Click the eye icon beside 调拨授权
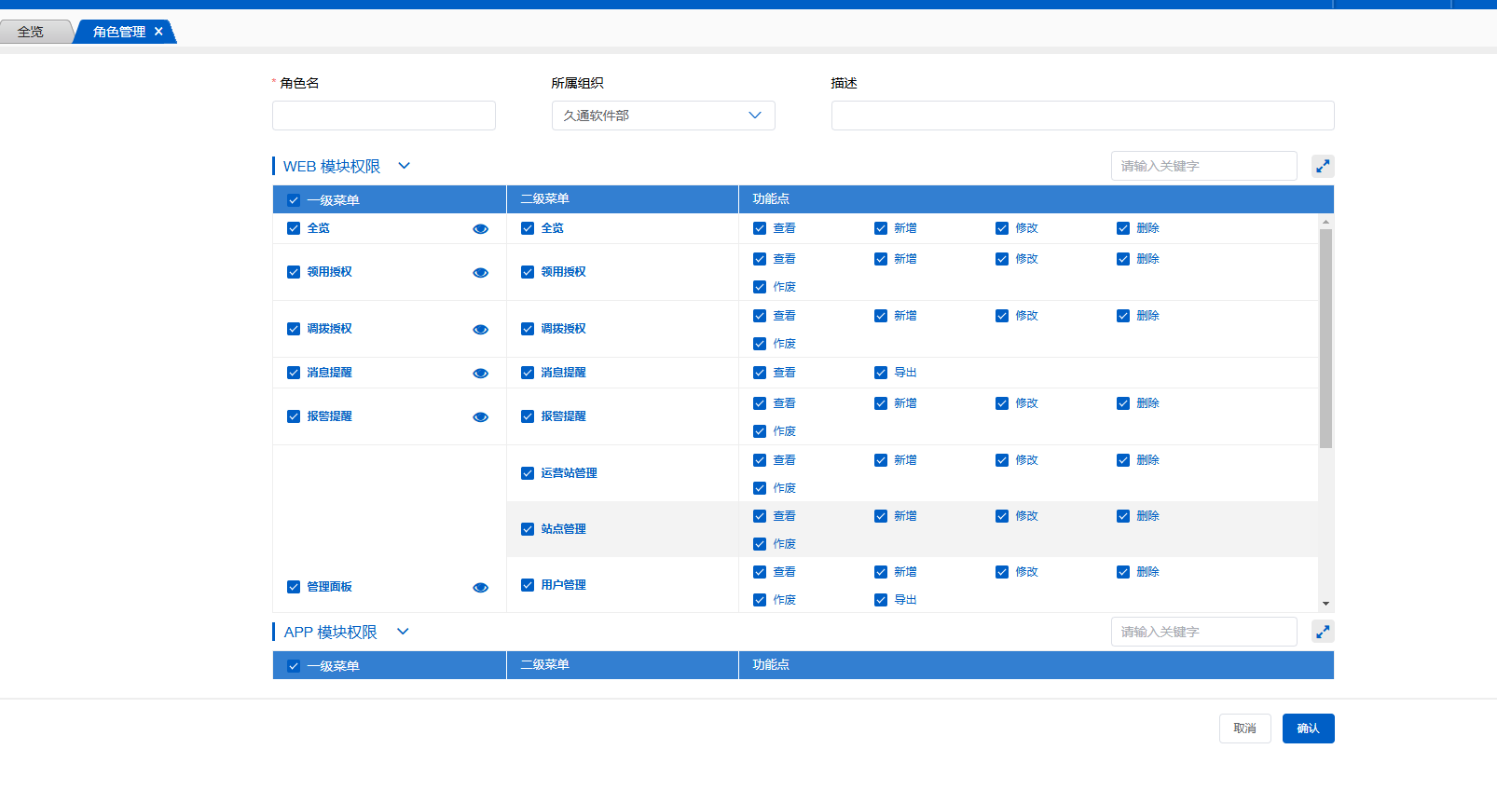The image size is (1497, 790). 480,330
